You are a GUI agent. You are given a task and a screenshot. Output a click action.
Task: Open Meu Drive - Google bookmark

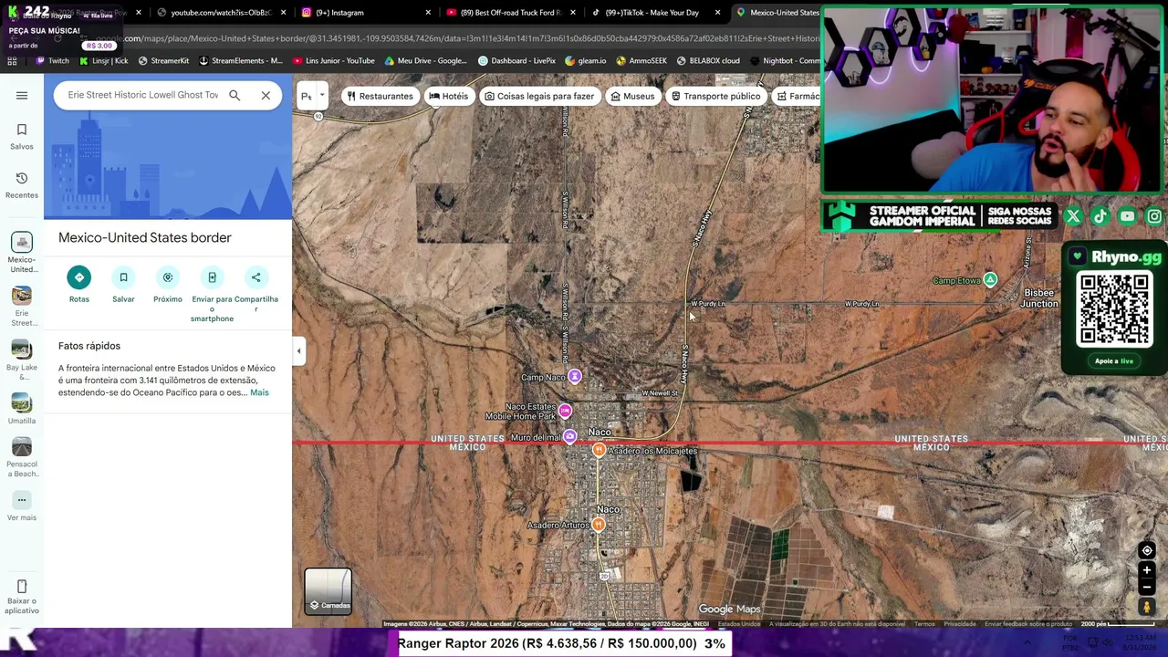click(426, 61)
